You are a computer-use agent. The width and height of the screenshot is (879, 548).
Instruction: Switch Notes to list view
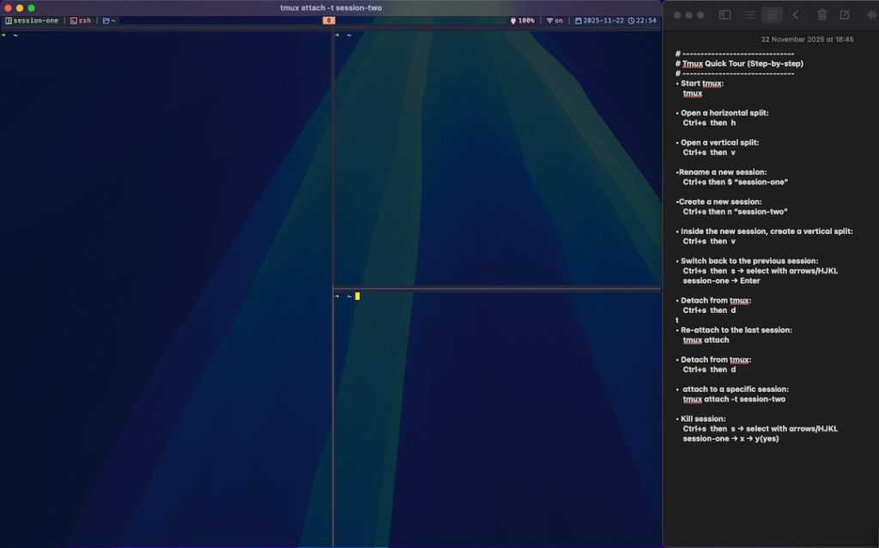[750, 15]
